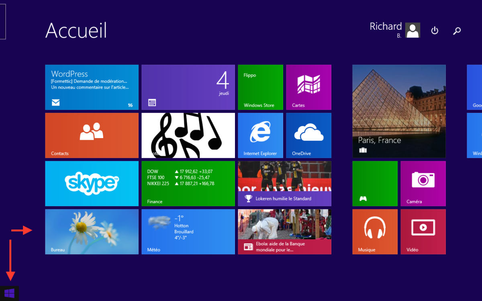Open Richard B. user account picture

pyautogui.click(x=413, y=30)
